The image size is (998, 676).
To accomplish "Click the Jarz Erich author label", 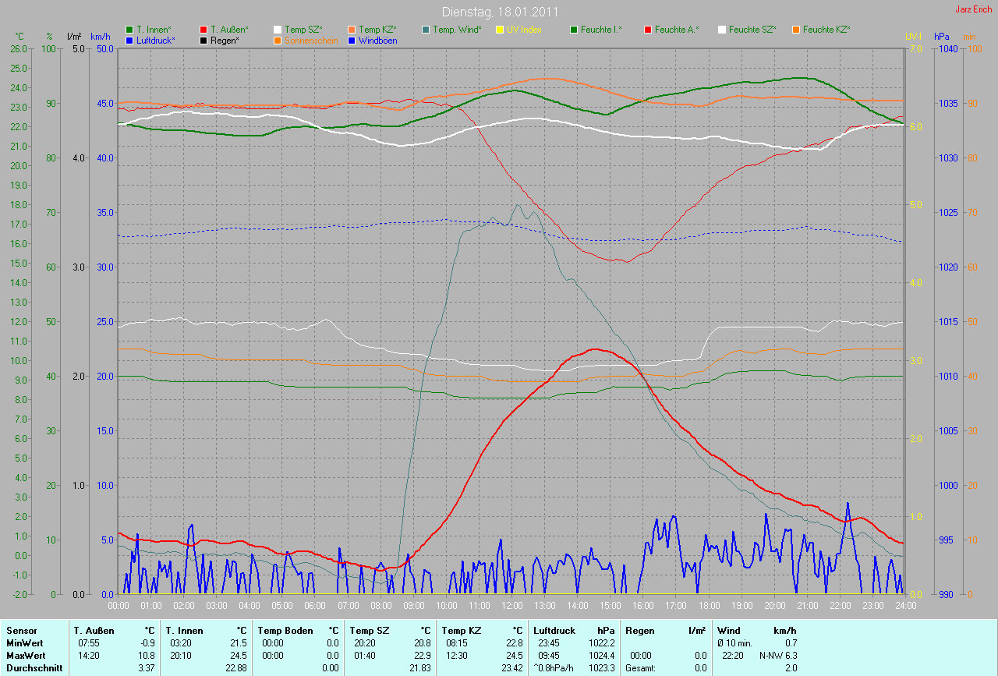I will coord(974,9).
